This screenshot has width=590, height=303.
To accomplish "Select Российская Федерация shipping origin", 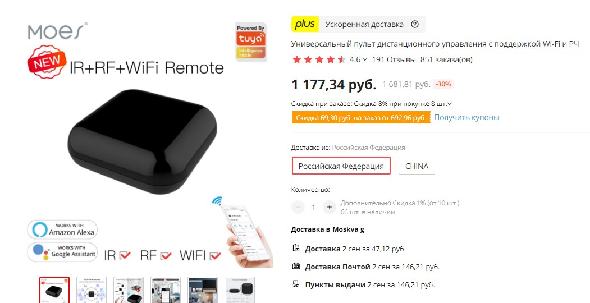I will tap(341, 166).
